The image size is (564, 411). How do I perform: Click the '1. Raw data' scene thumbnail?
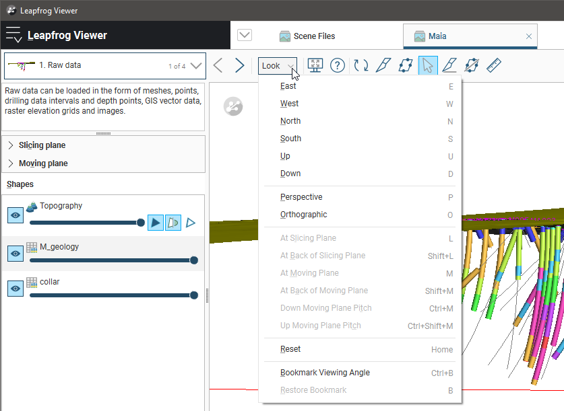pyautogui.click(x=22, y=65)
